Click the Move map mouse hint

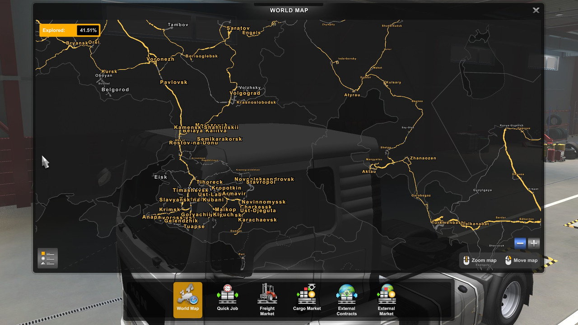521,260
